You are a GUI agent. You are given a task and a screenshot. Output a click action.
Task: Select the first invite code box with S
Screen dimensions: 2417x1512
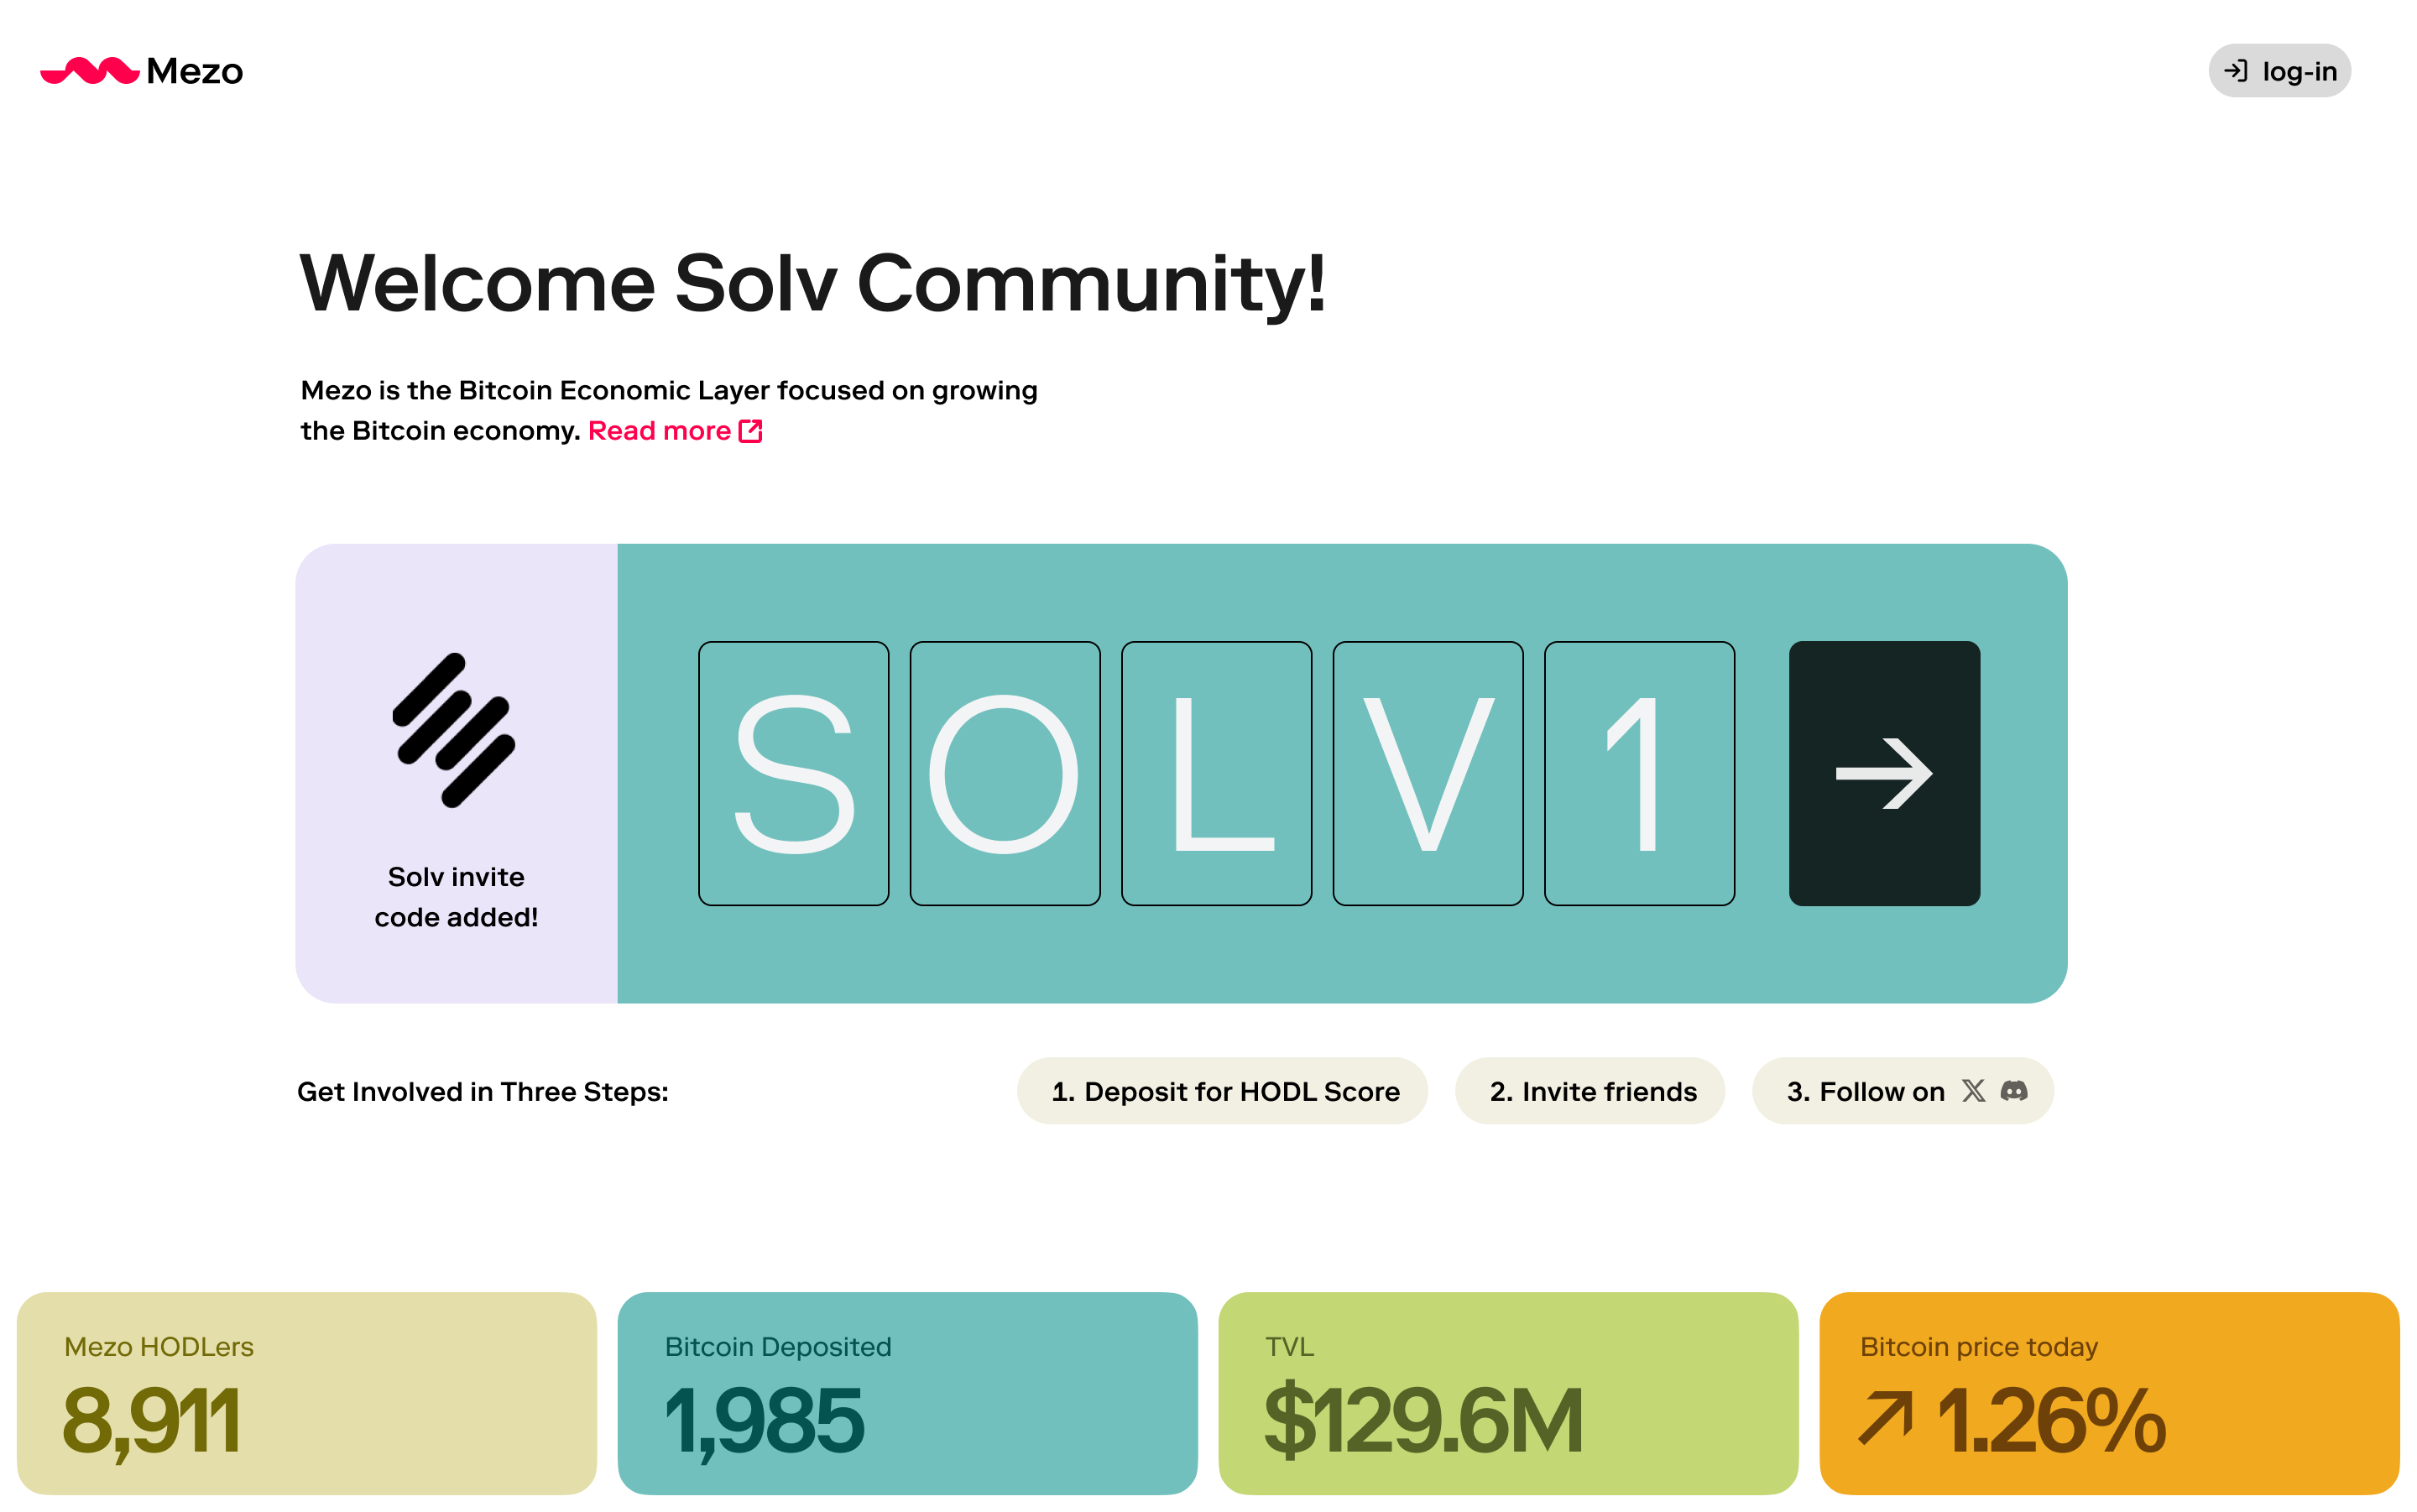pyautogui.click(x=794, y=773)
